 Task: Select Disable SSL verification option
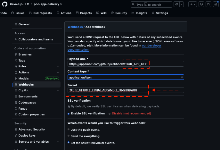[110, 113]
